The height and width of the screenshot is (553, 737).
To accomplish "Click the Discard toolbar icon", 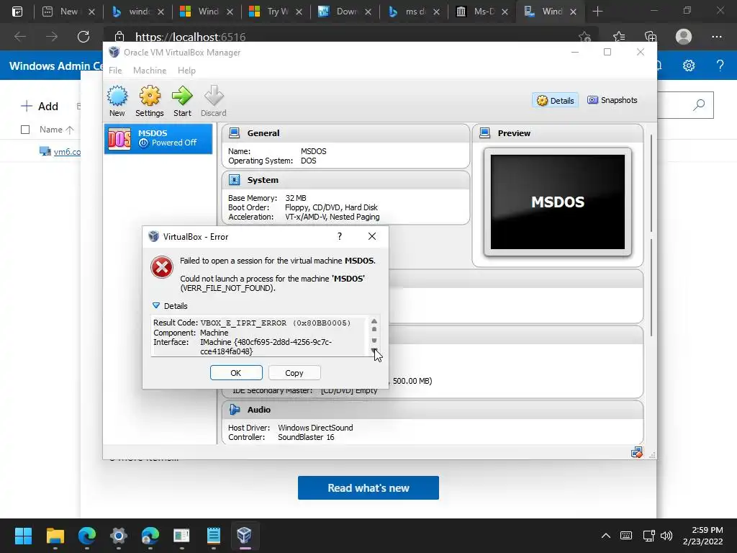I will (x=214, y=101).
